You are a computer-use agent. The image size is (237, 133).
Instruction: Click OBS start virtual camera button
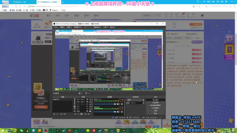156,106
